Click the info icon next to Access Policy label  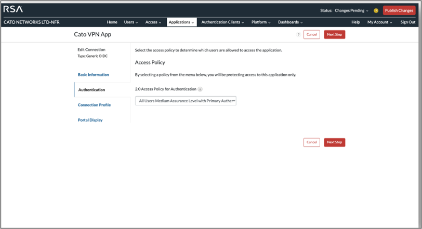[200, 89]
